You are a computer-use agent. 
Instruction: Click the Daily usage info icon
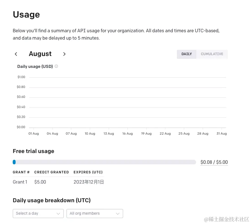coord(56,66)
